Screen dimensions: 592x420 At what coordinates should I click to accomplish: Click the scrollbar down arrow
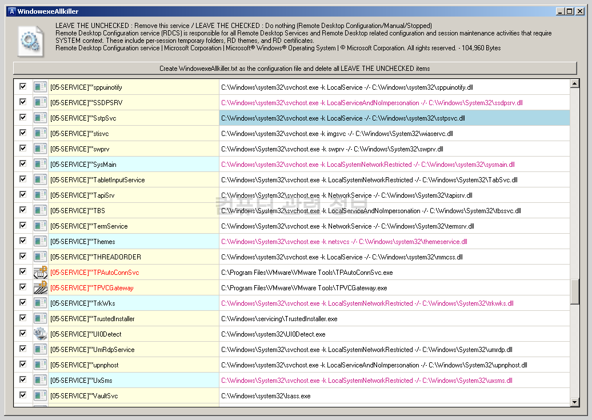click(x=575, y=402)
